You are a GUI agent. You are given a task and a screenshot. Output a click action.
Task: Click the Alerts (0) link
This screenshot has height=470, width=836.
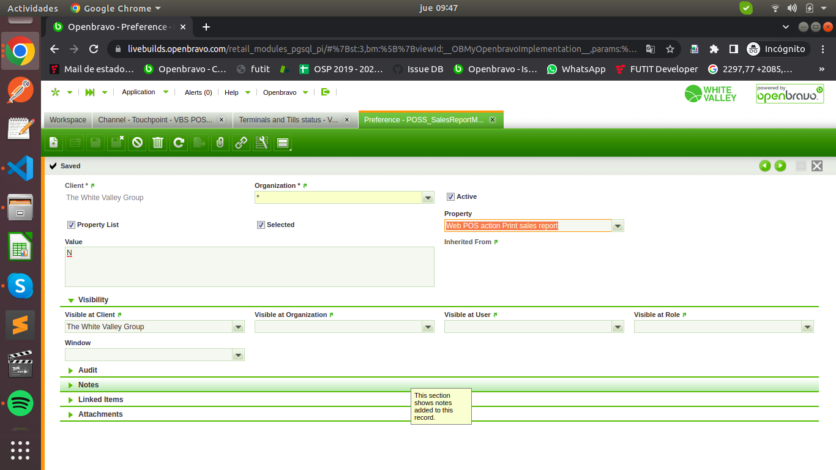(198, 92)
